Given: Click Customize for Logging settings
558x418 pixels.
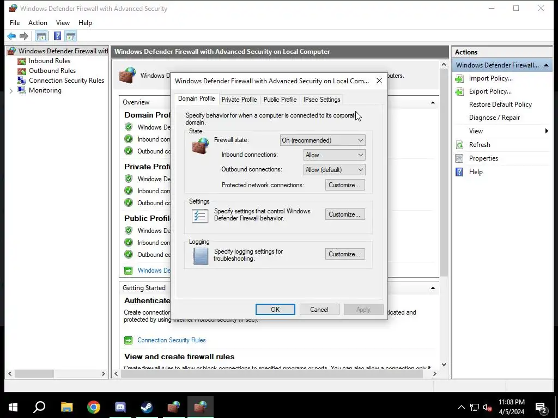Looking at the screenshot, I should (x=345, y=255).
